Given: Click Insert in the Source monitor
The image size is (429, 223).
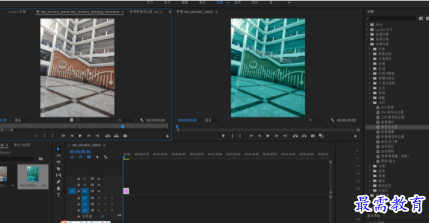Looking at the screenshot, I should pyautogui.click(x=108, y=136).
